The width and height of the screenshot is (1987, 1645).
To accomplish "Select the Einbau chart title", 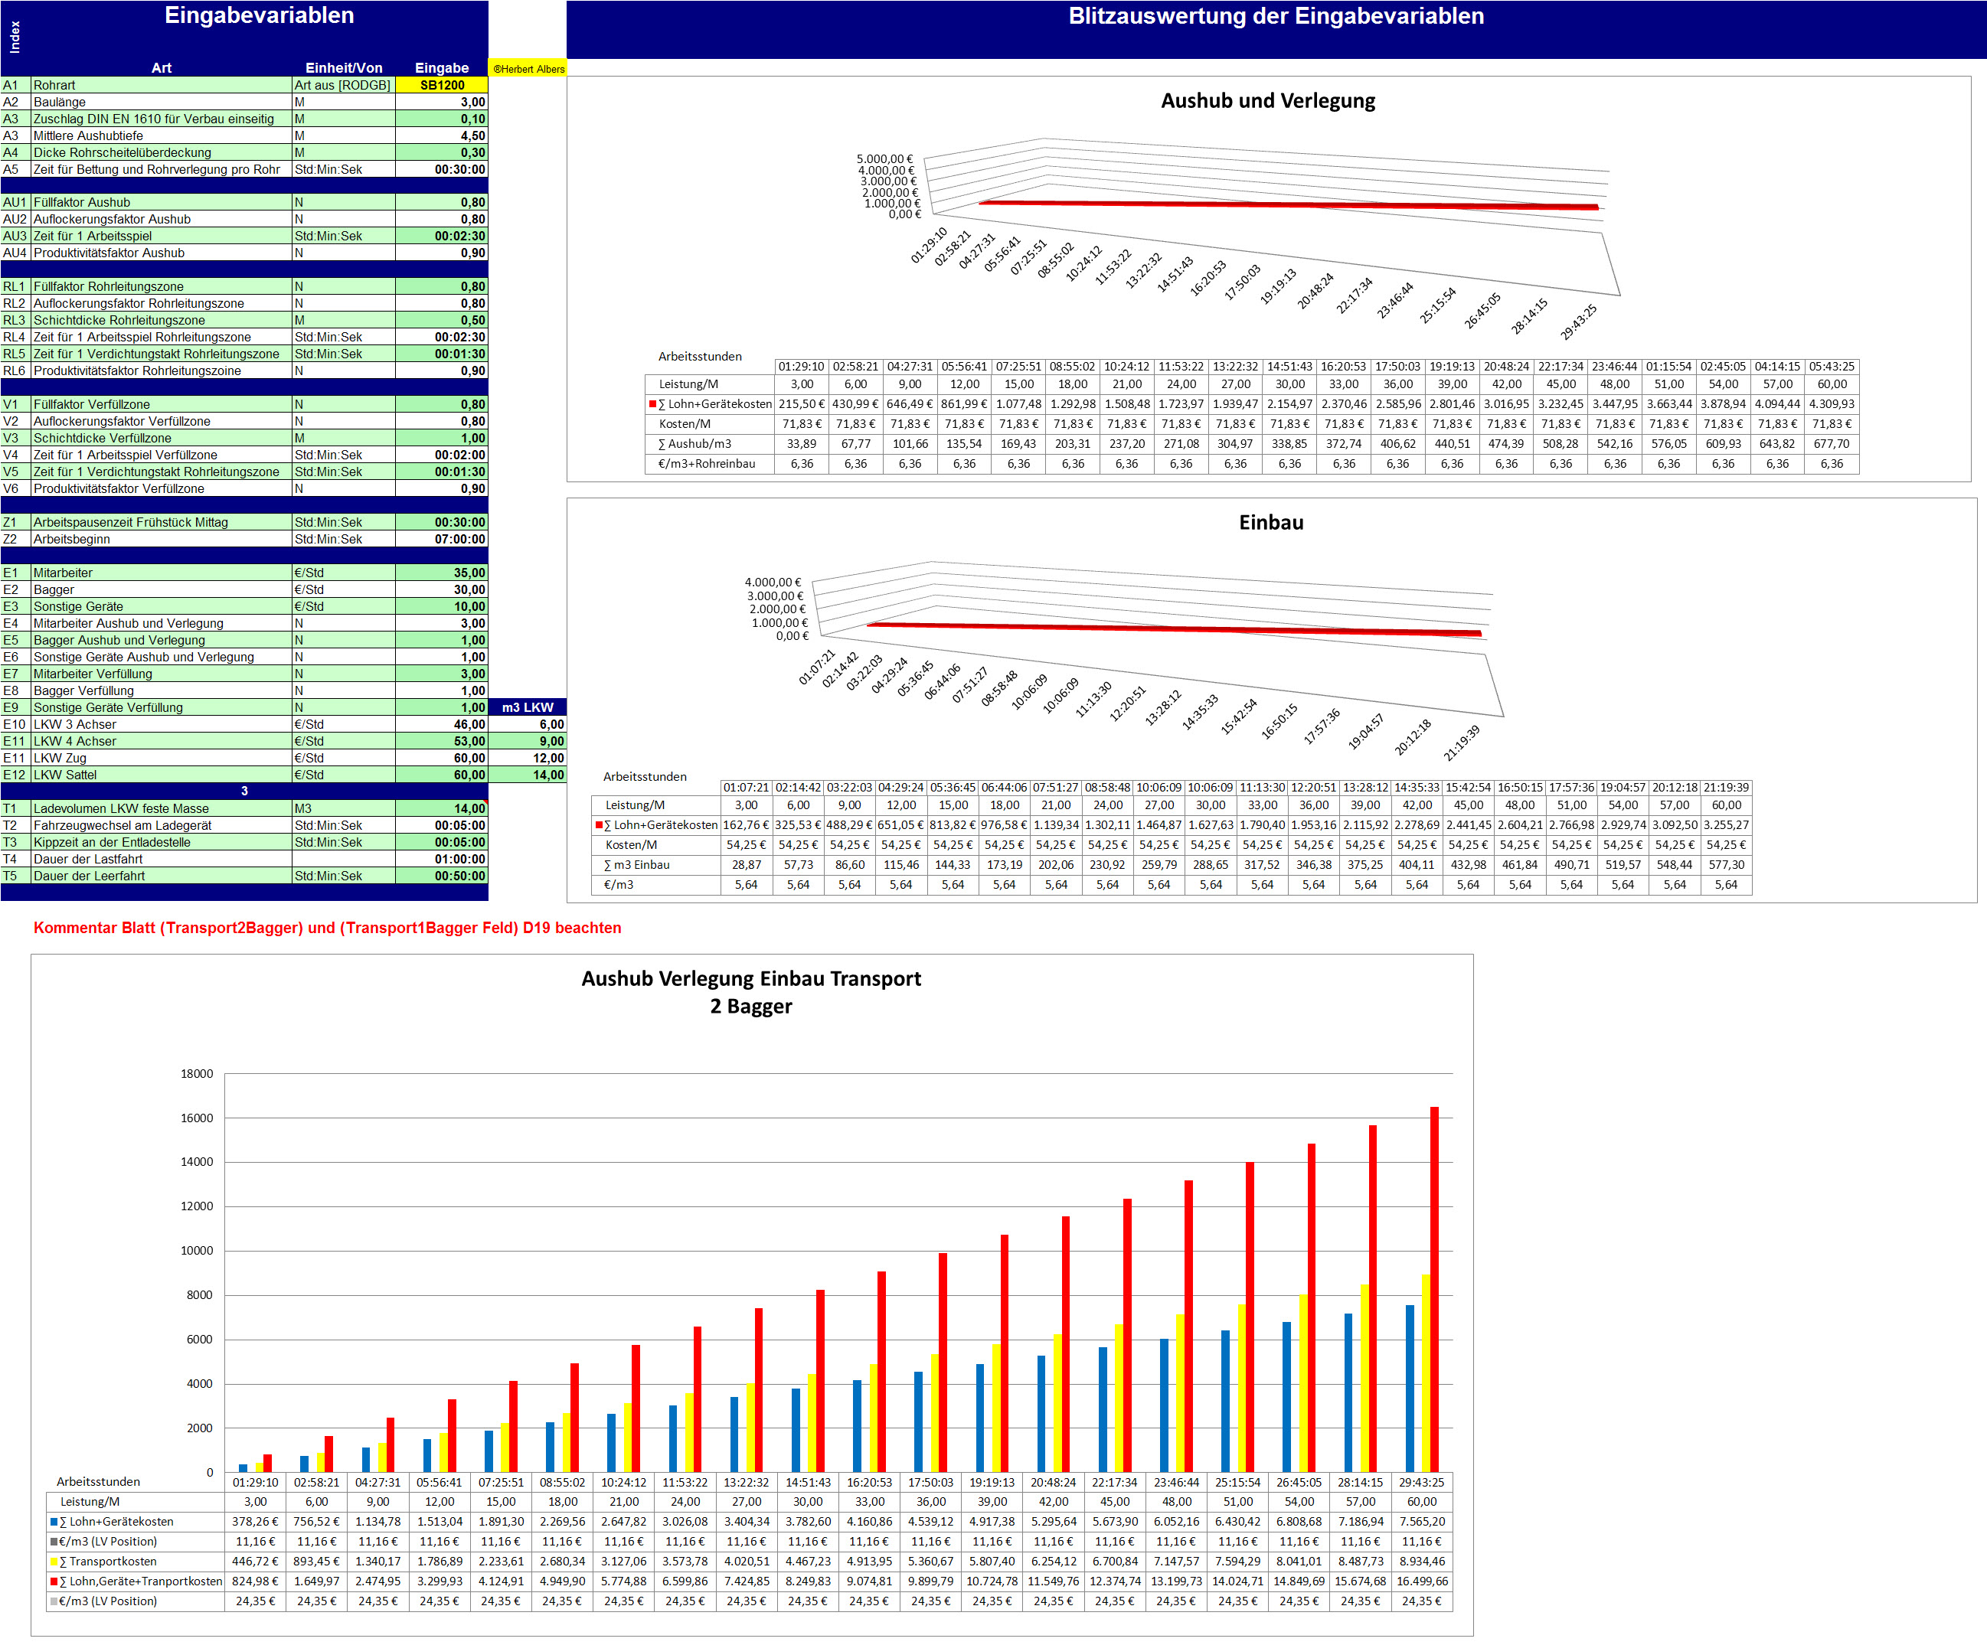I will [x=1271, y=522].
